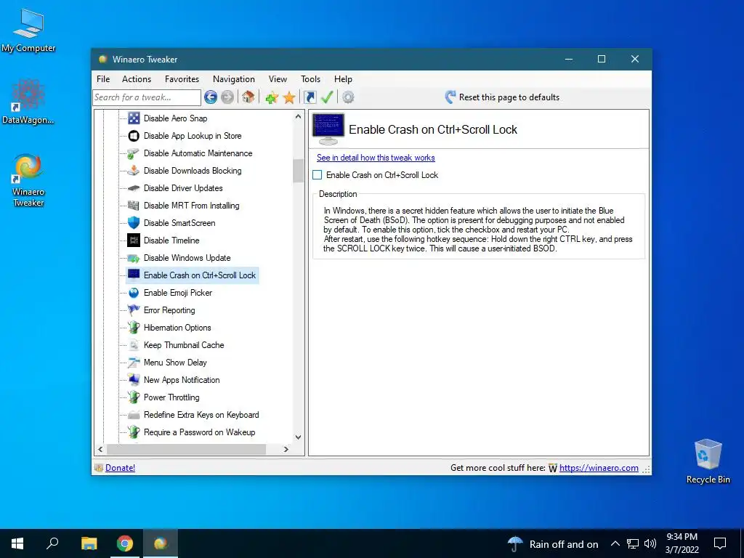Image resolution: width=744 pixels, height=558 pixels.
Task: Open the Windows Start button
Action: click(x=17, y=543)
